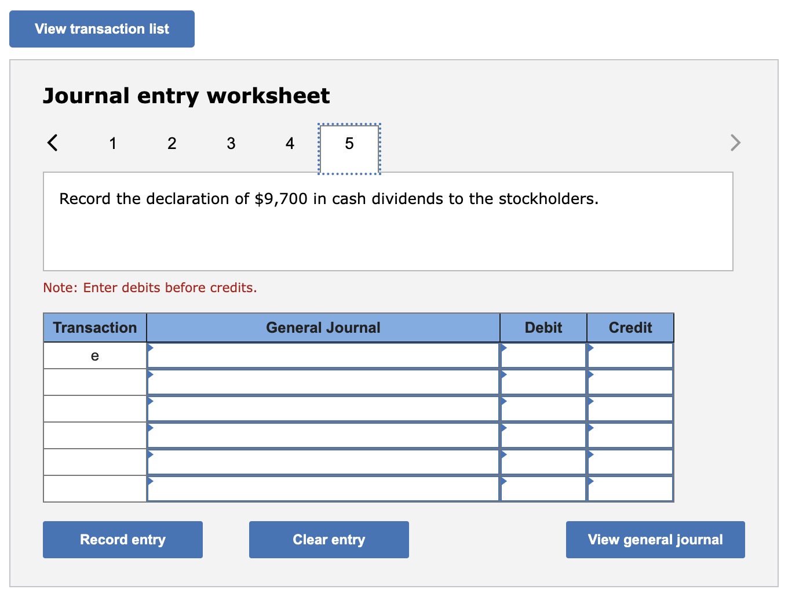Screen dimensions: 810x611
Task: Click Clear entry to reset the form
Action: tap(329, 539)
